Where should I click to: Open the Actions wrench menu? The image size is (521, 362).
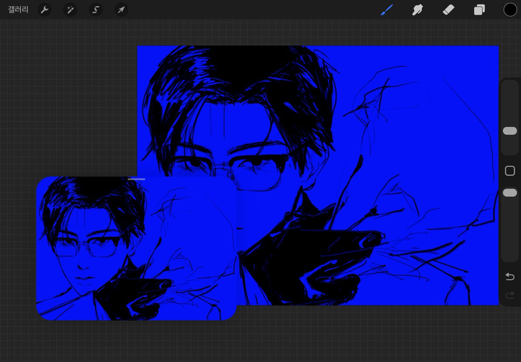45,10
